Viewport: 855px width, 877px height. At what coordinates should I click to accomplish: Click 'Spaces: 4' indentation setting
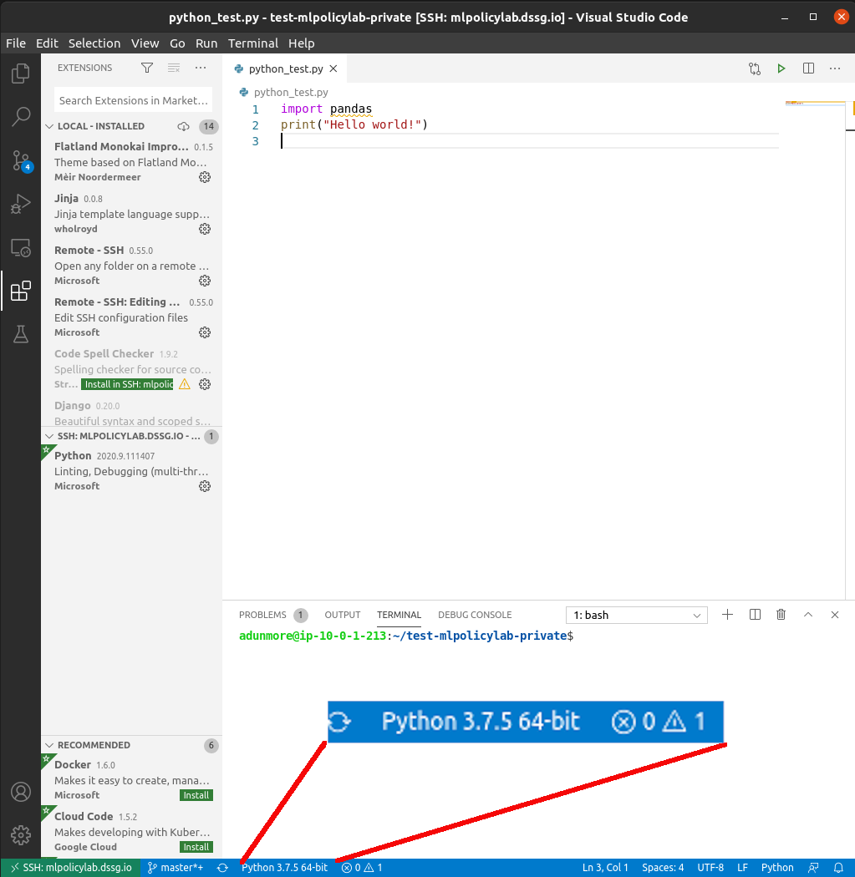point(663,868)
